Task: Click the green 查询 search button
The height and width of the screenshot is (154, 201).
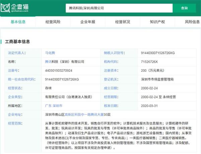Action: point(184,8)
